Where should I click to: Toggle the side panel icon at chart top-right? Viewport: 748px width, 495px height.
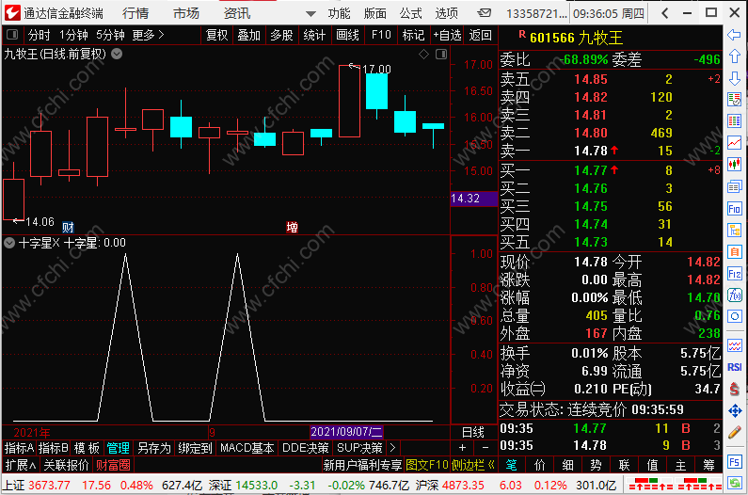441,54
